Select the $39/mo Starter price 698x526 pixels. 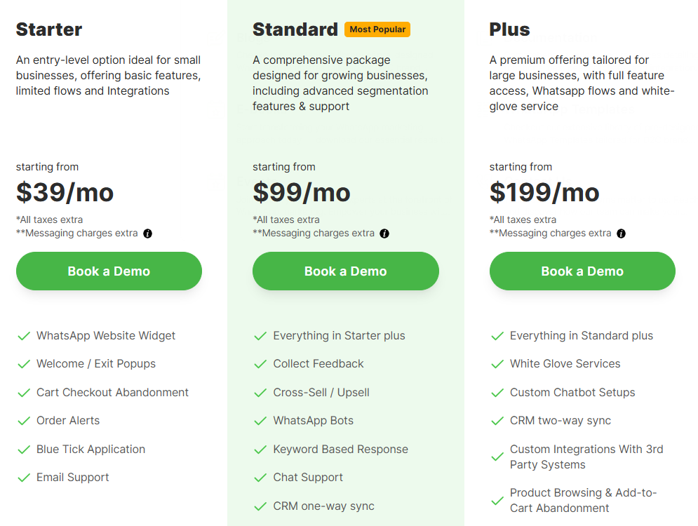pyautogui.click(x=65, y=192)
